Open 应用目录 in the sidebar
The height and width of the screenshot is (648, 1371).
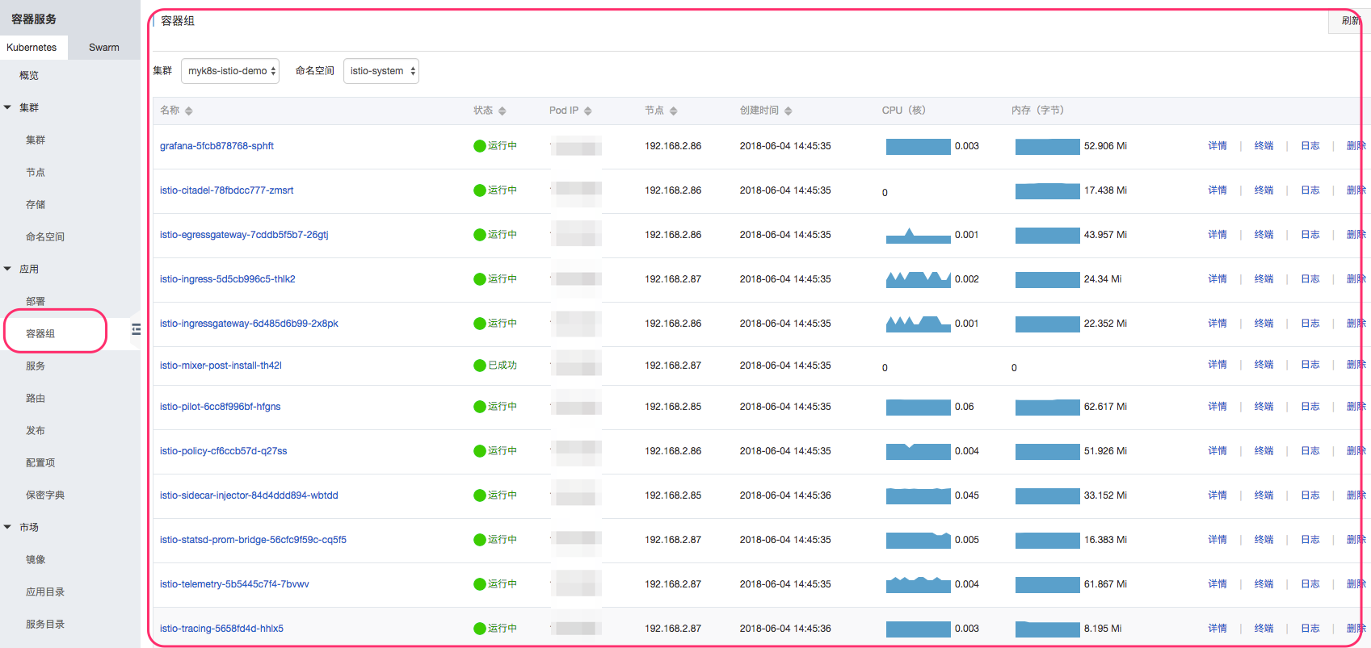tap(45, 592)
